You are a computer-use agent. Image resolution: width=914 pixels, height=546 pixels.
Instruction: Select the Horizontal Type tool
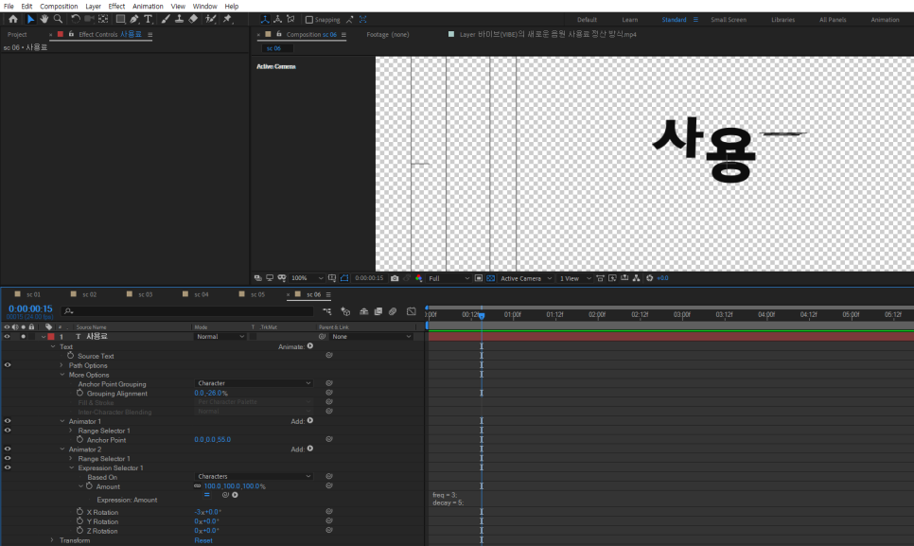tap(148, 19)
